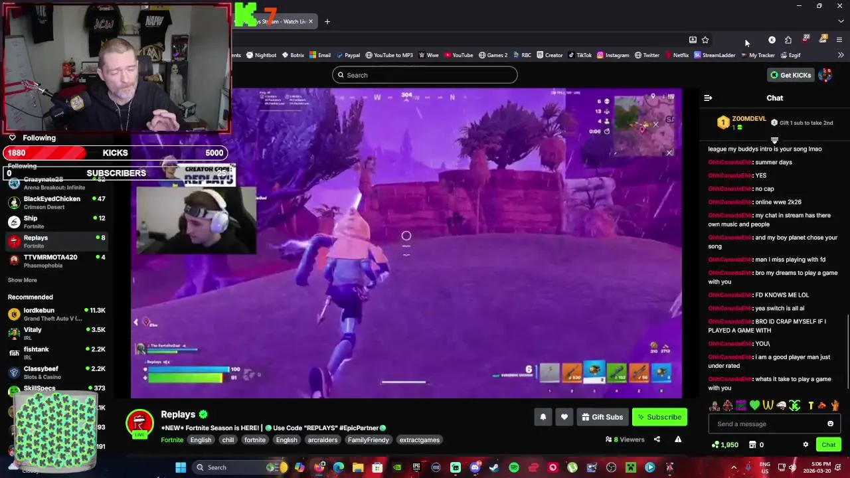Click the FamilyFriendy tag

tap(369, 439)
